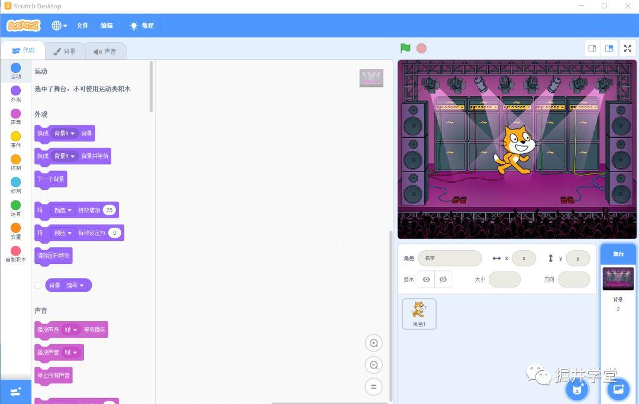Switch to the 背景 tab

point(64,51)
